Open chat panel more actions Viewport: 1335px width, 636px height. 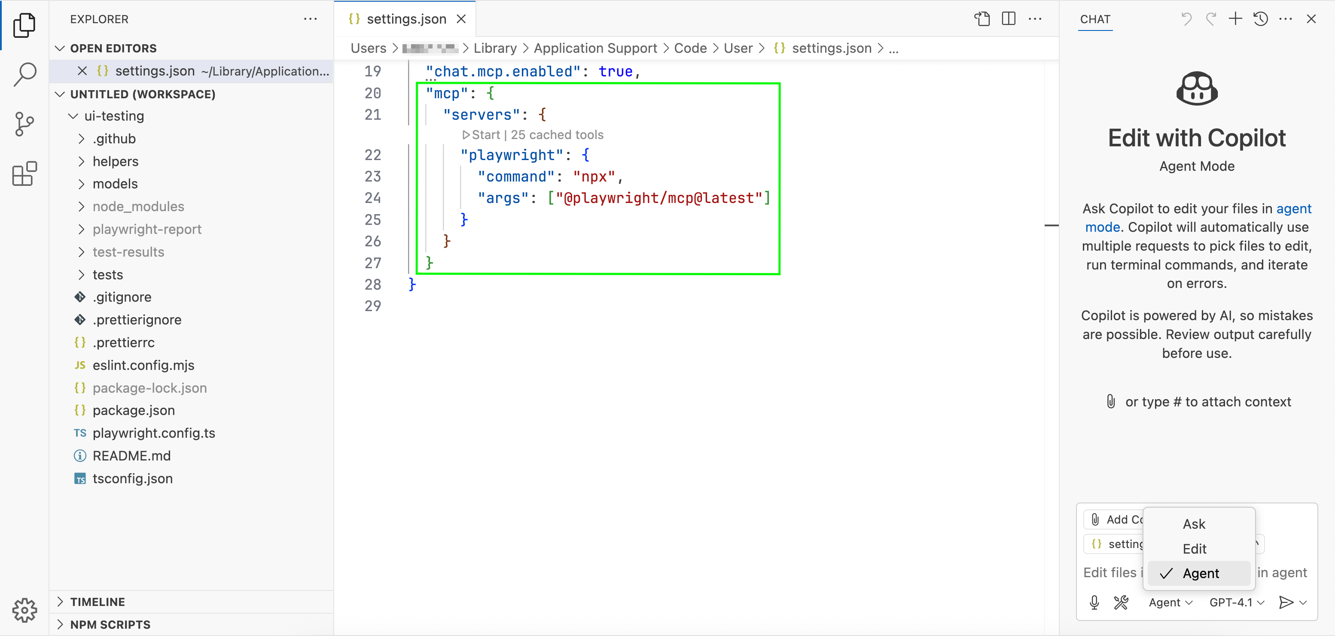(x=1286, y=19)
